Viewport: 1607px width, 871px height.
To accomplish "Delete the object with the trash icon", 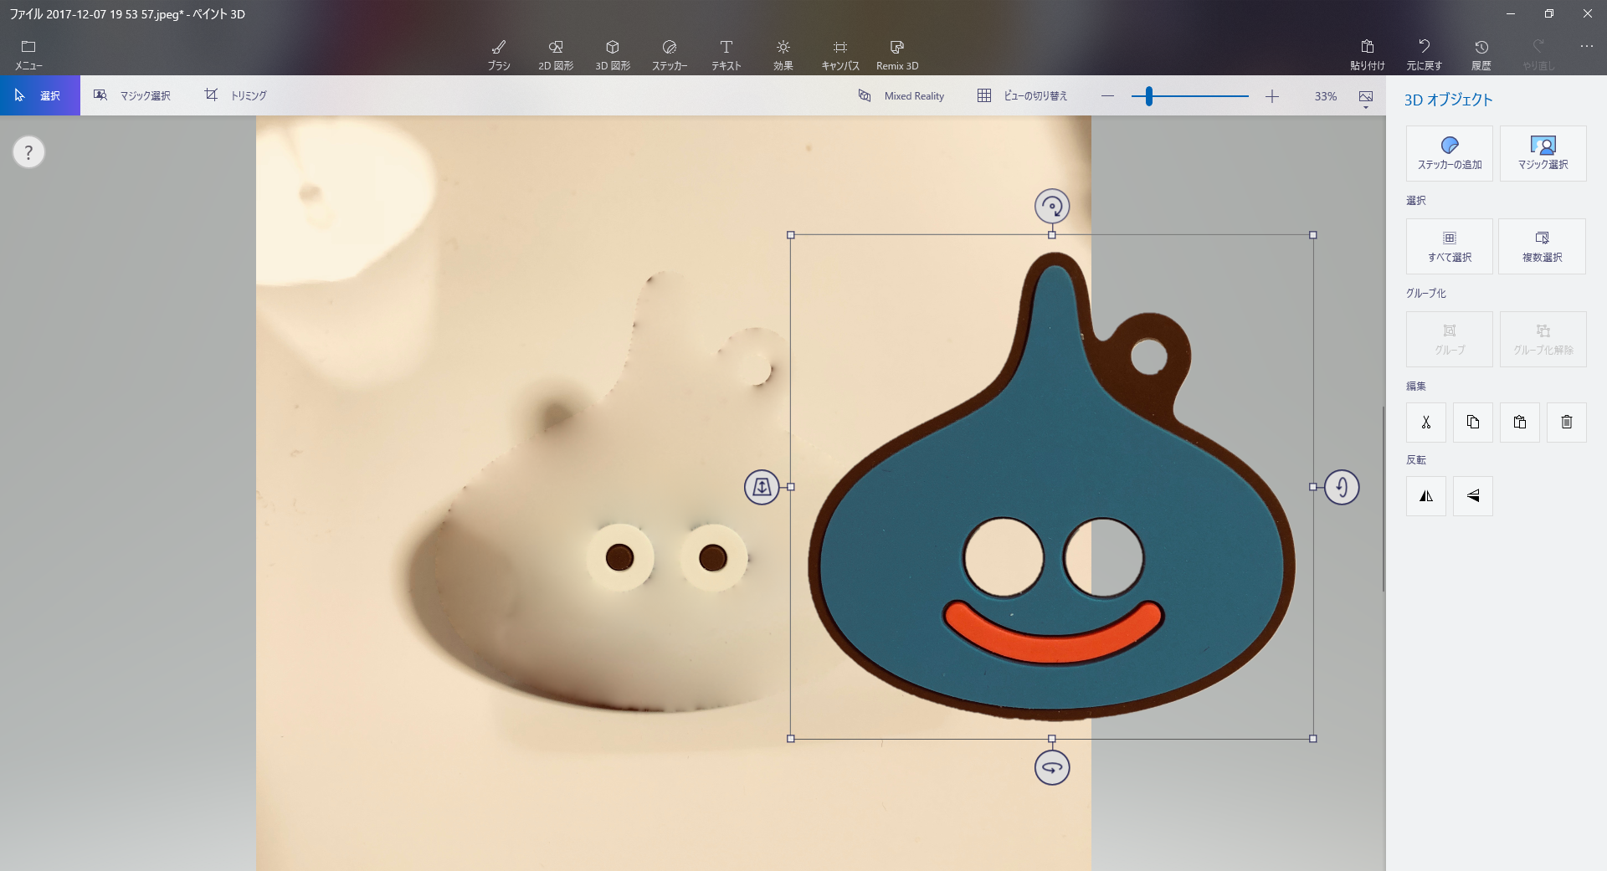I will pyautogui.click(x=1567, y=423).
